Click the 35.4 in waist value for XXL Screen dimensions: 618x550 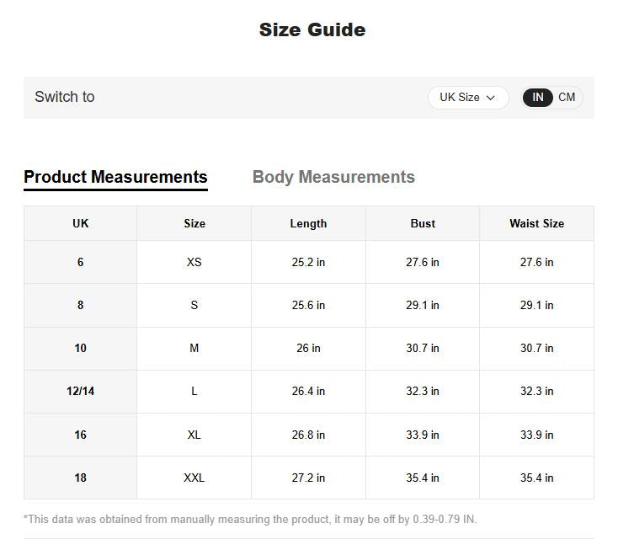537,478
